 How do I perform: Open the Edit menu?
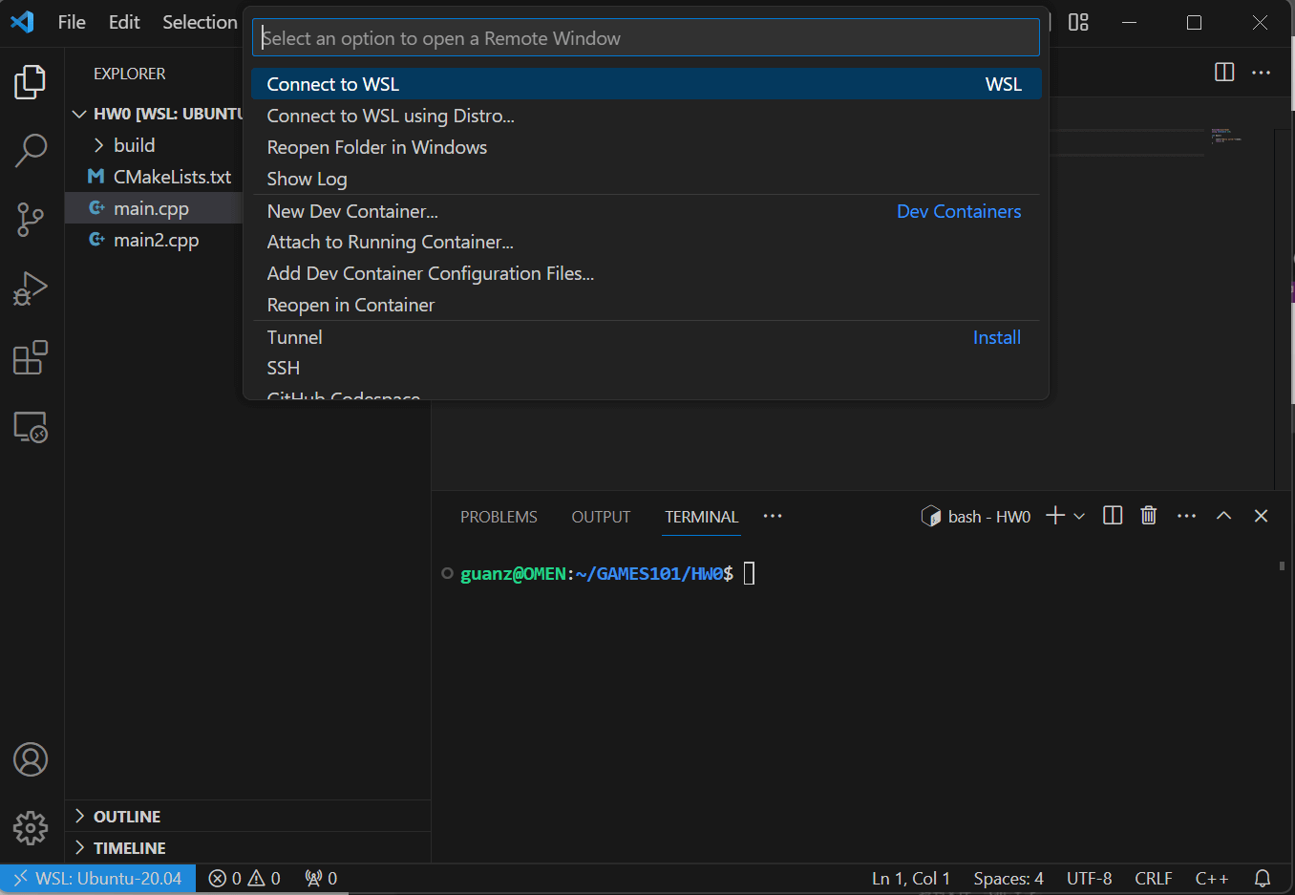tap(124, 22)
